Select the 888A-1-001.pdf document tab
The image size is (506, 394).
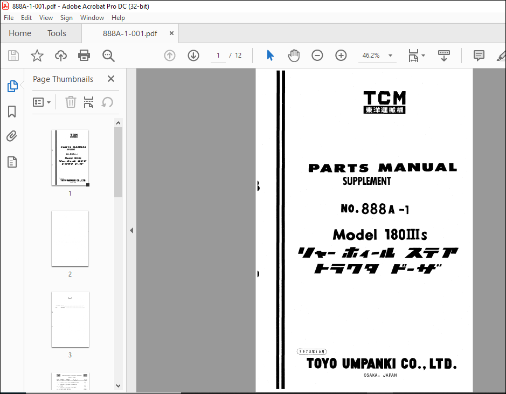click(x=130, y=33)
